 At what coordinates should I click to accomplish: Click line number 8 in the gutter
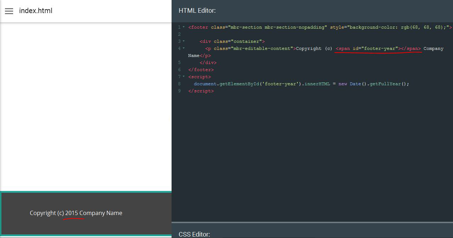179,84
